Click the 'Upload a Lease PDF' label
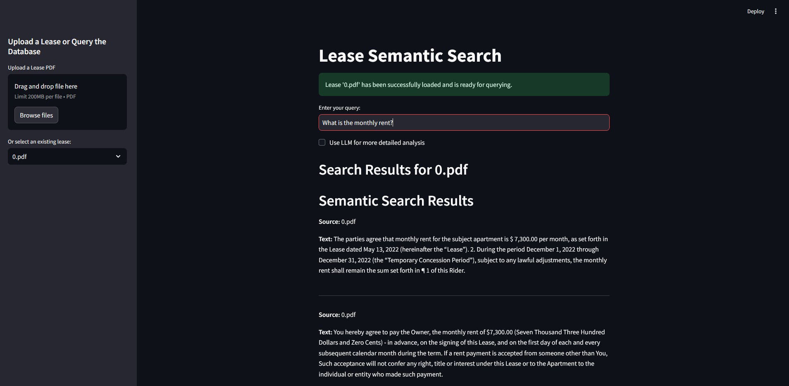This screenshot has height=386, width=789. [31, 67]
